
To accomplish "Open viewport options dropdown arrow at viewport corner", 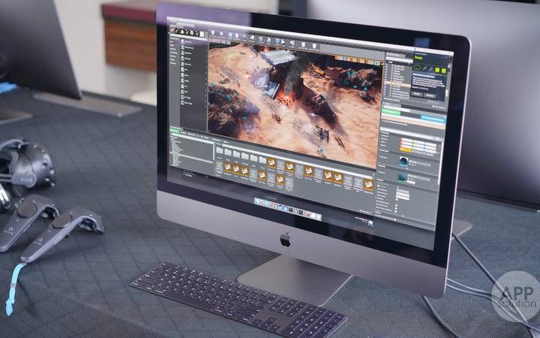I will 210,41.
